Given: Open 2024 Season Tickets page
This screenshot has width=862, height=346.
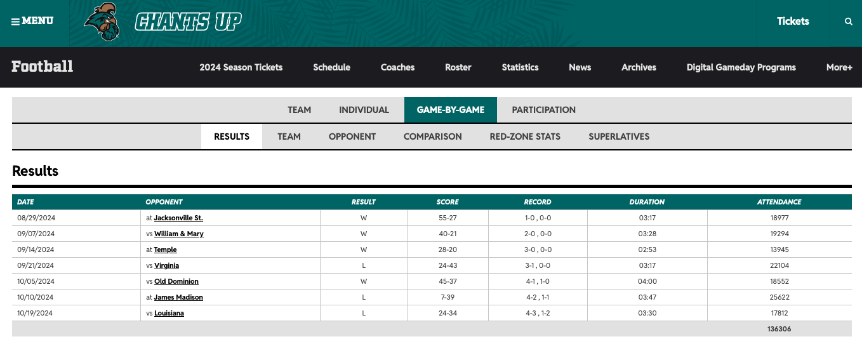Looking at the screenshot, I should pos(241,67).
